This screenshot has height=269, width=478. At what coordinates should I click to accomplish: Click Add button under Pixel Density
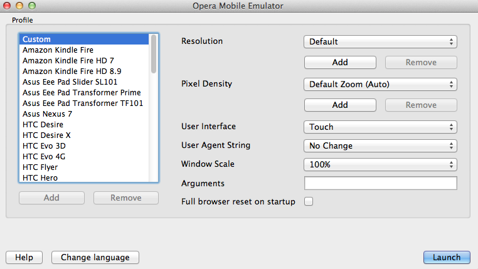(x=340, y=105)
